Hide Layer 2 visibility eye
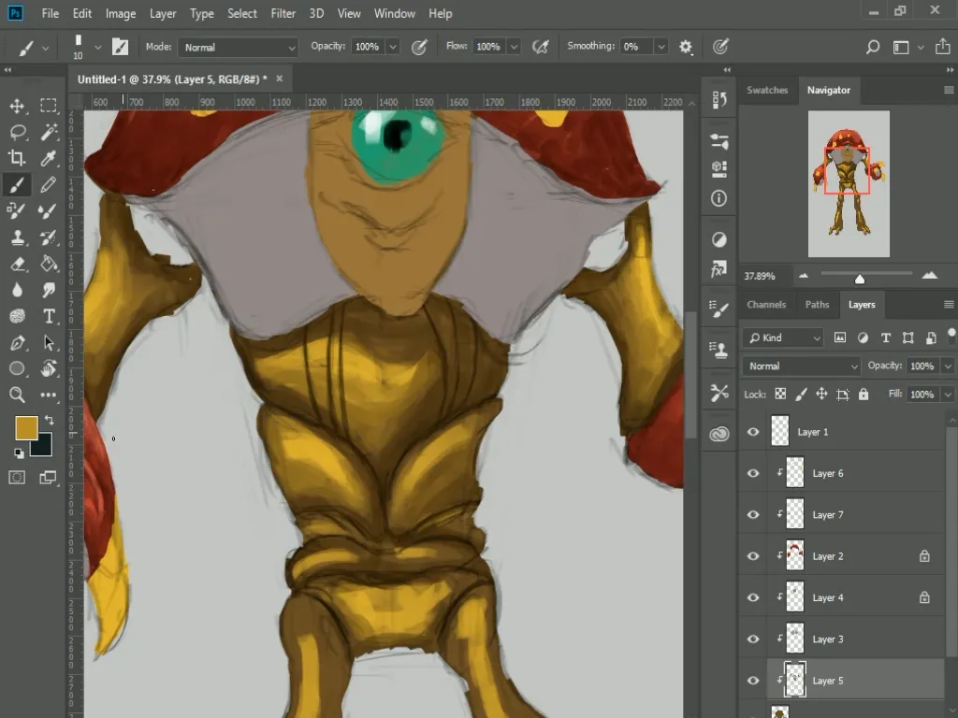The height and width of the screenshot is (718, 958). coord(753,557)
